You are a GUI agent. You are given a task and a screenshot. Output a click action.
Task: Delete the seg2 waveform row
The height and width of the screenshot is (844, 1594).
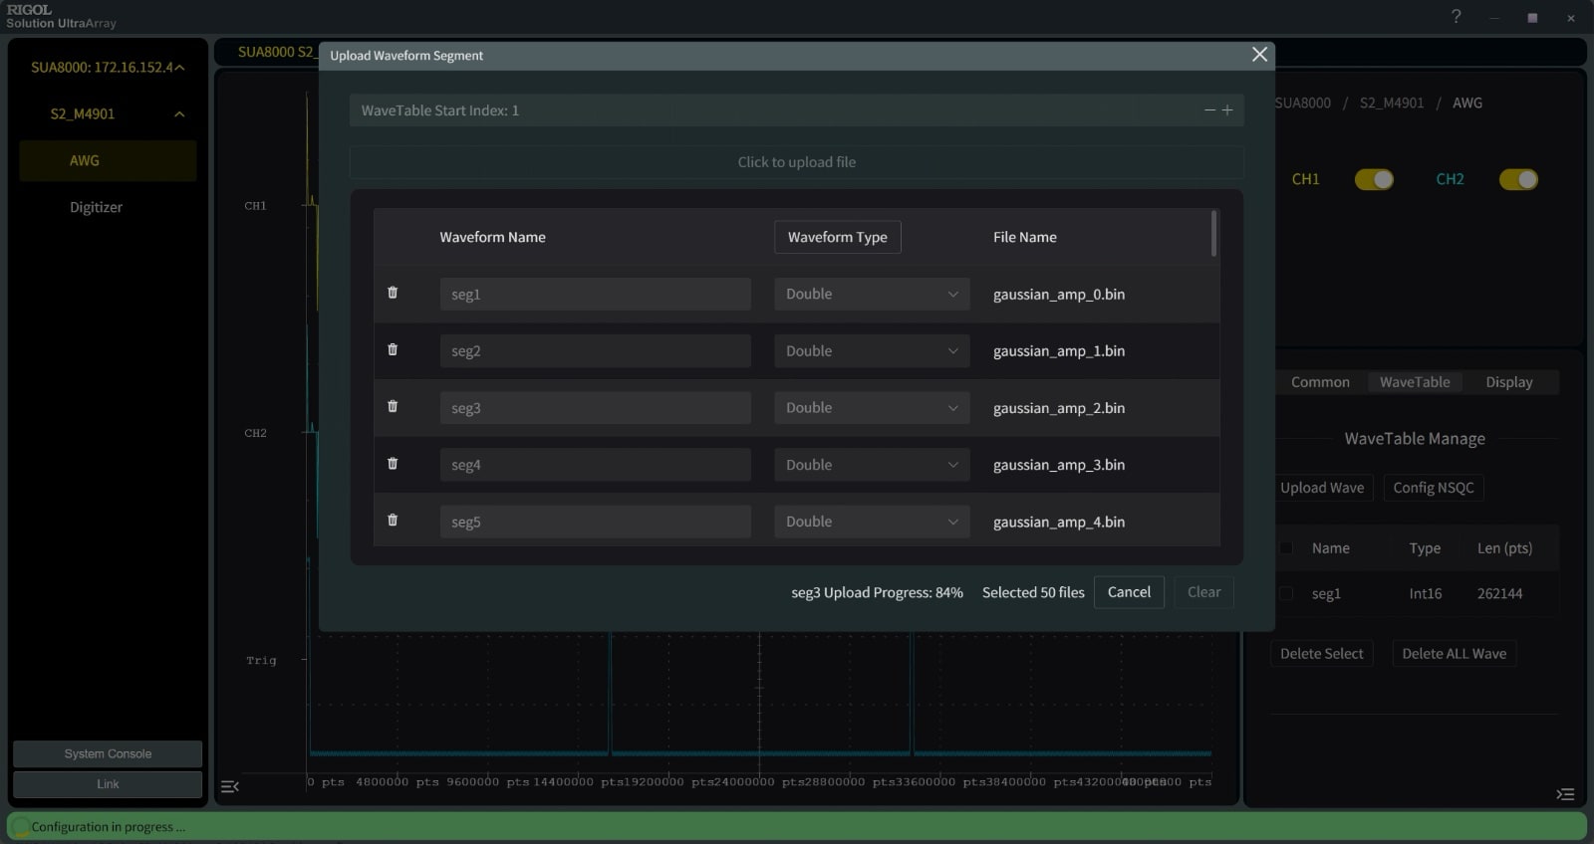pos(393,349)
